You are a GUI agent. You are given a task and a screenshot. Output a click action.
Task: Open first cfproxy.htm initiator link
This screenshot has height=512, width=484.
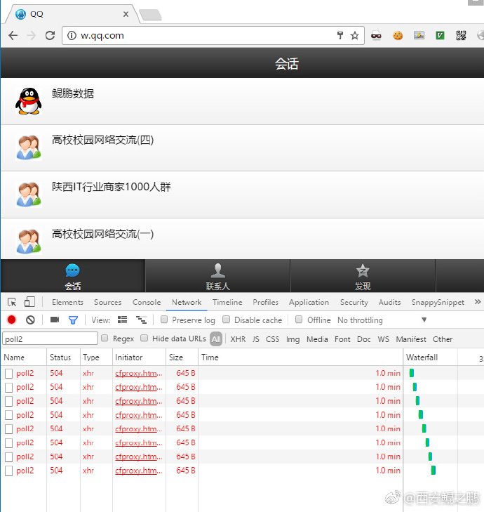click(x=138, y=373)
